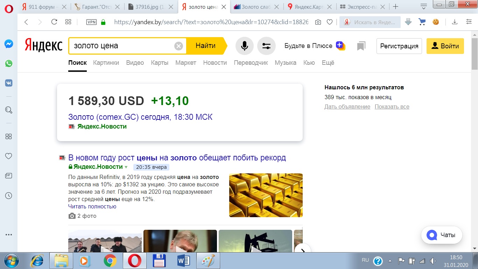Screen dimensions: 478x269
Task: Click 'Читать полностью' link
Action: point(92,206)
